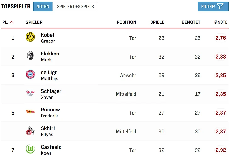Image resolution: width=230 pixels, height=158 pixels.
Task: Open player Flekken Mark's profile
Action: 50,56
